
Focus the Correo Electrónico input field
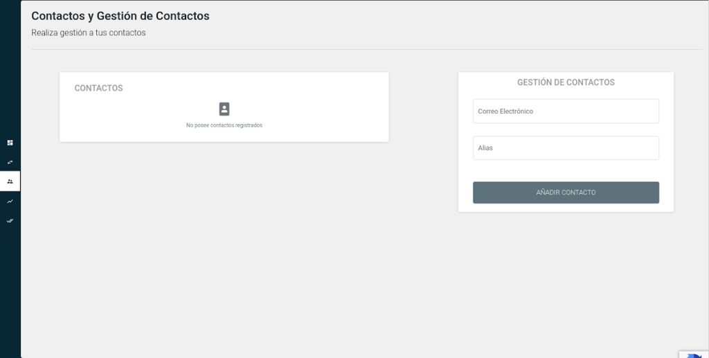[x=566, y=111]
